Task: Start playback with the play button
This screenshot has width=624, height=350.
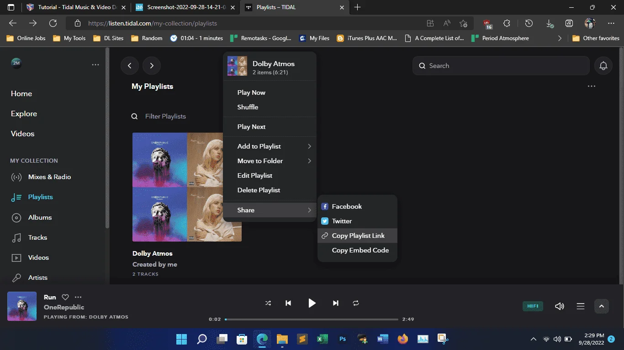Action: point(312,303)
